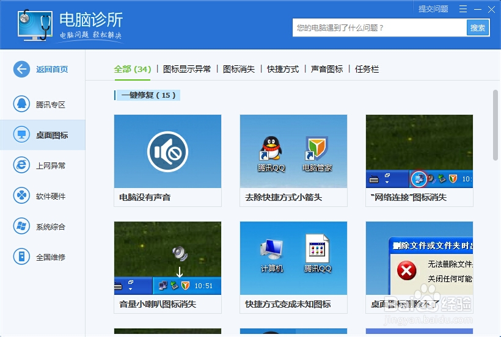
Task: Click the 腾讯QQ penguin shortcut icon in 去除快捷方式小箭头 card
Action: coord(271,148)
